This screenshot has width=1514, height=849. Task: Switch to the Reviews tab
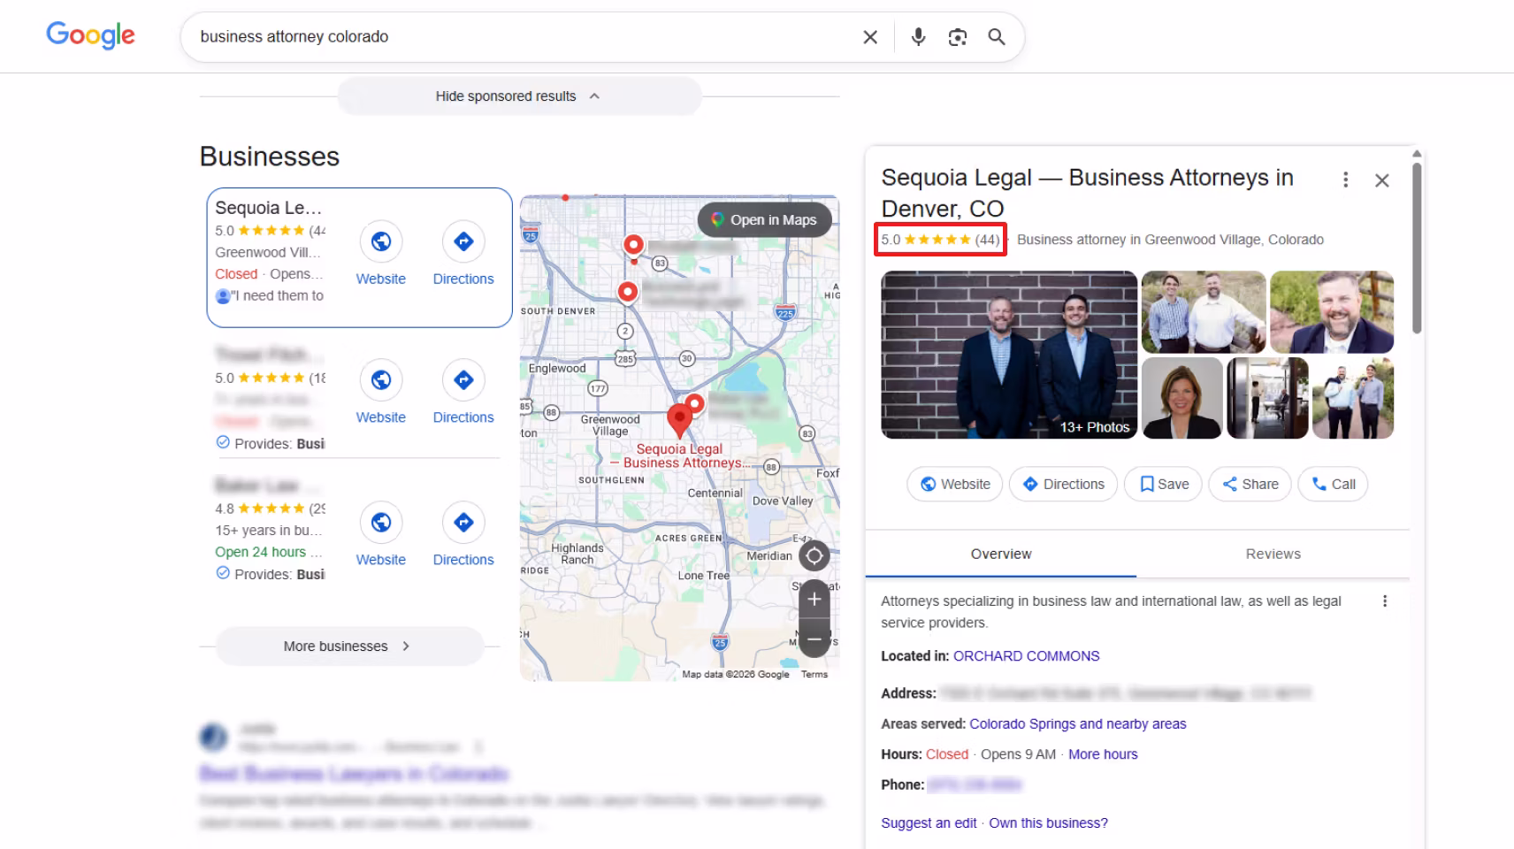tap(1273, 554)
